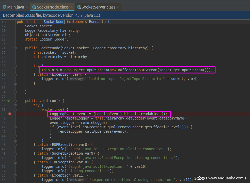Image resolution: width=250 pixels, height=183 pixels.
Task: Click the fold end marker at line 44
Action: (x=15, y=136)
